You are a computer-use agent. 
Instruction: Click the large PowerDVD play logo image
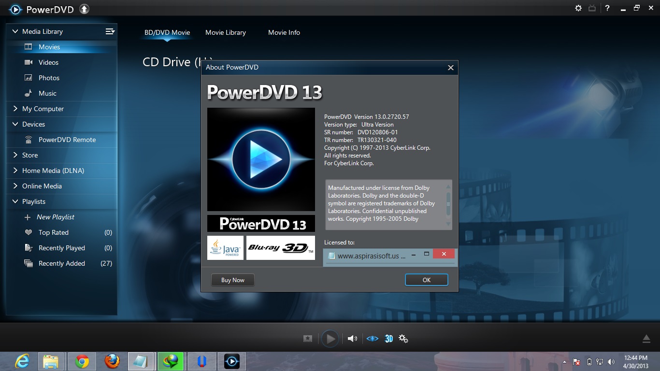261,159
